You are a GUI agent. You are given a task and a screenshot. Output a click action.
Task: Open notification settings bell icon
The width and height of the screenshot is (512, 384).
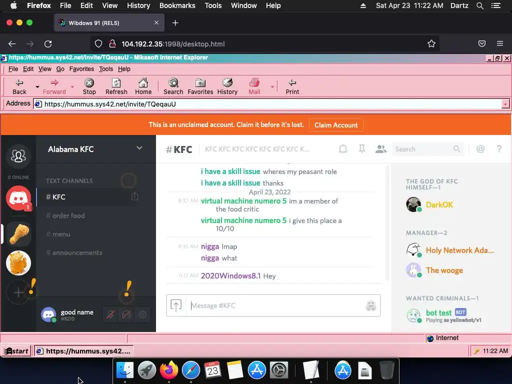tap(343, 149)
